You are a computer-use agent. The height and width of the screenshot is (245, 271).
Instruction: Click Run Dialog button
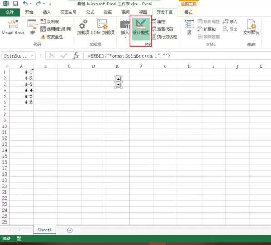[x=165, y=37]
